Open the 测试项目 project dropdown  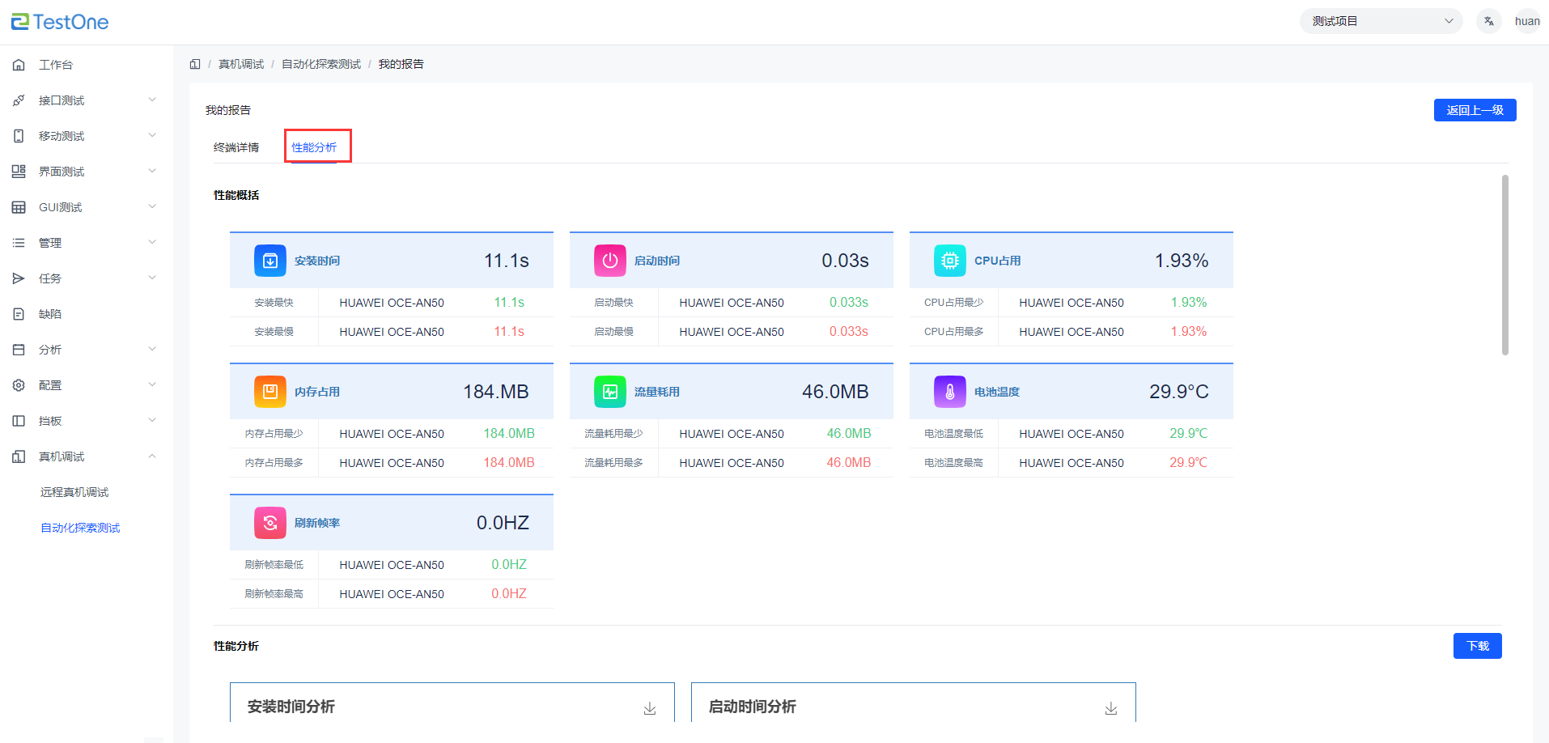pos(1381,21)
